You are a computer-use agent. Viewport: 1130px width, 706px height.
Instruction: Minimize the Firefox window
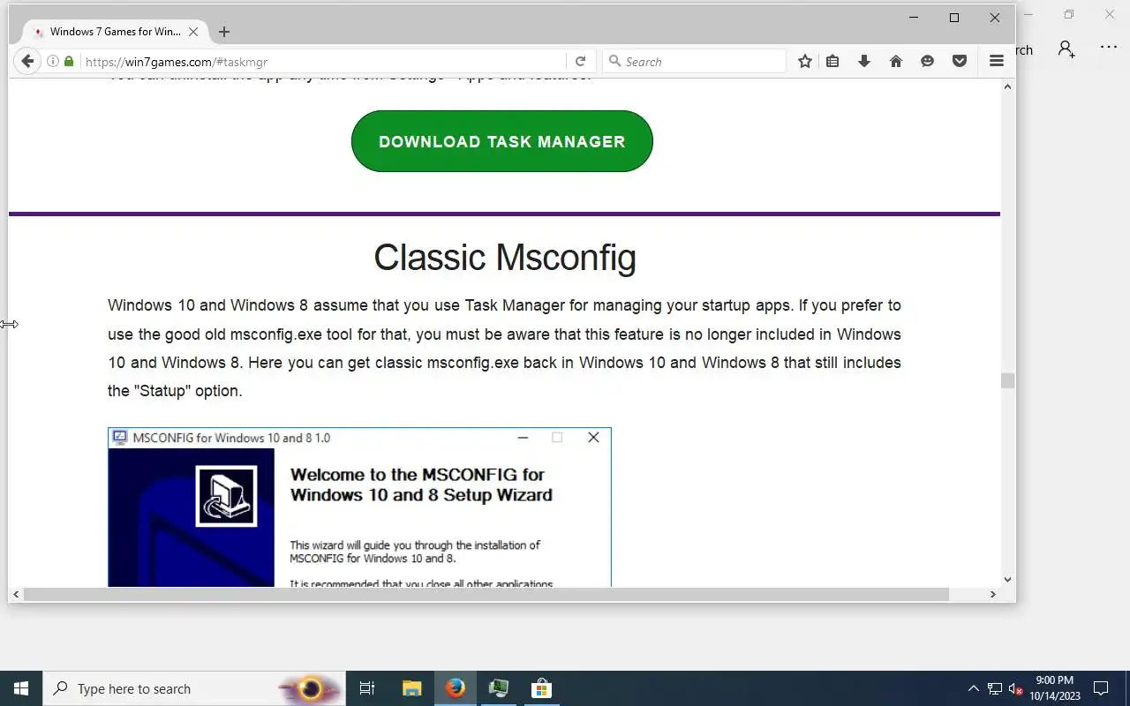click(x=914, y=18)
